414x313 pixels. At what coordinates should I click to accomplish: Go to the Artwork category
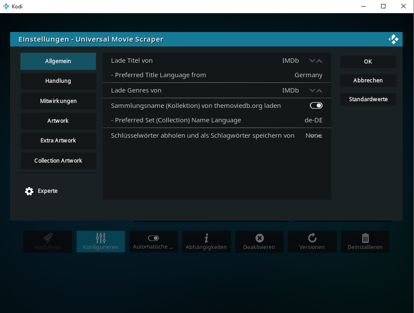[x=58, y=121]
